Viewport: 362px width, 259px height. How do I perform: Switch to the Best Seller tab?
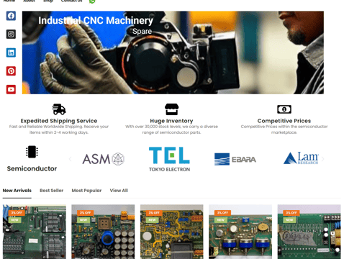point(52,191)
